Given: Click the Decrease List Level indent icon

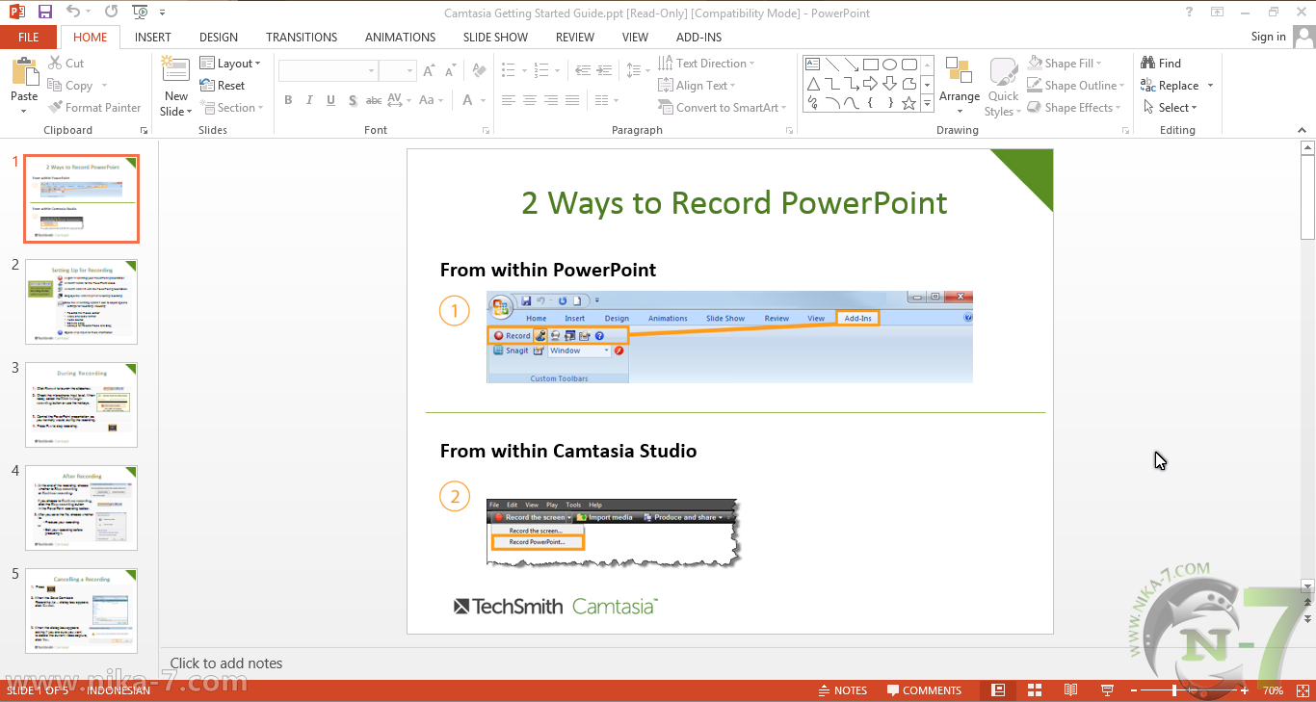Looking at the screenshot, I should pos(583,70).
